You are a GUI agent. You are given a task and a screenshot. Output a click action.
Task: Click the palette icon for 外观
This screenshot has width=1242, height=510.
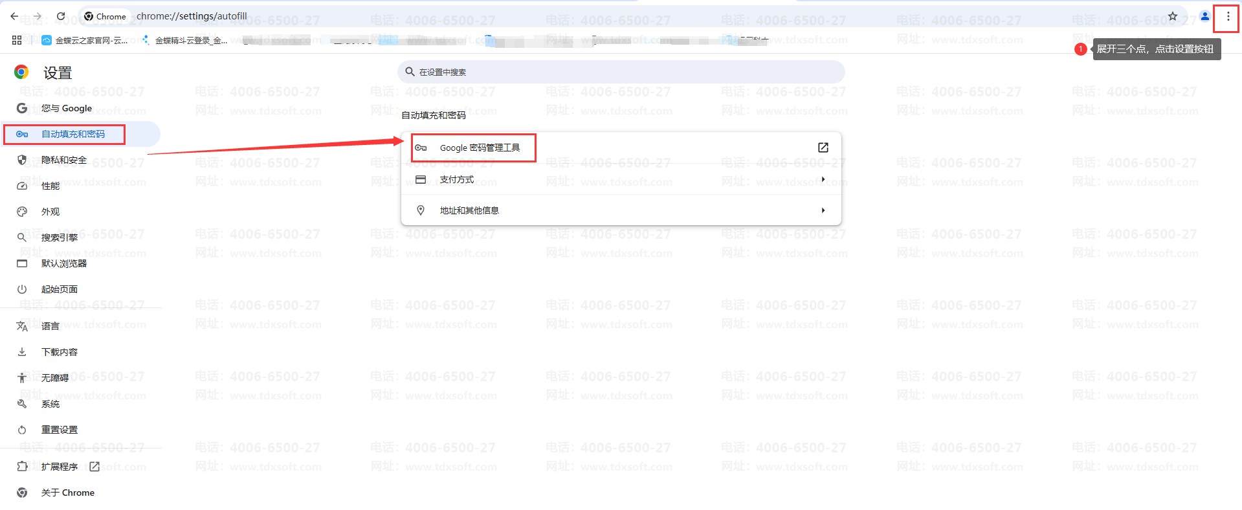tap(22, 212)
